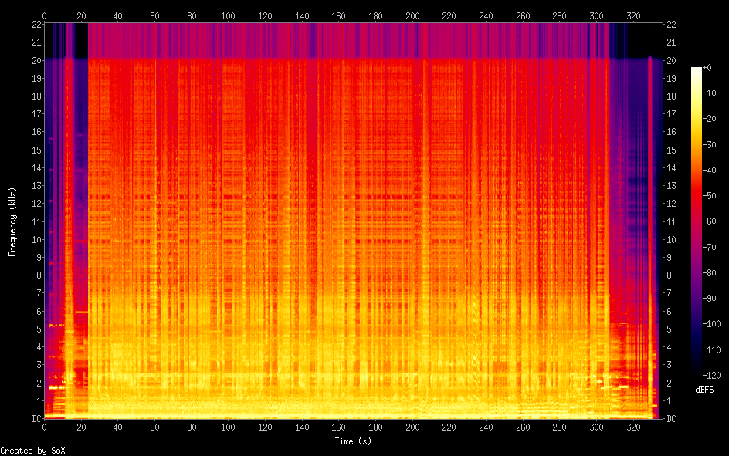Click the "-10" legend value
729x456 pixels.
click(709, 93)
